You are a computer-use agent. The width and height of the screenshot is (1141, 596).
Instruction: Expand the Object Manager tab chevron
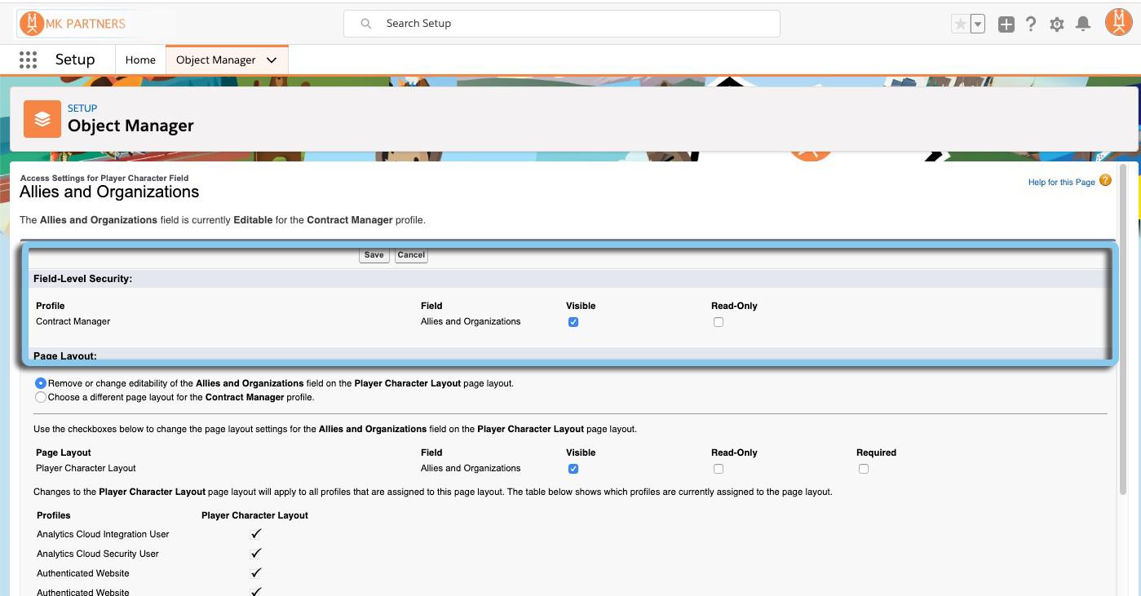[x=272, y=60]
